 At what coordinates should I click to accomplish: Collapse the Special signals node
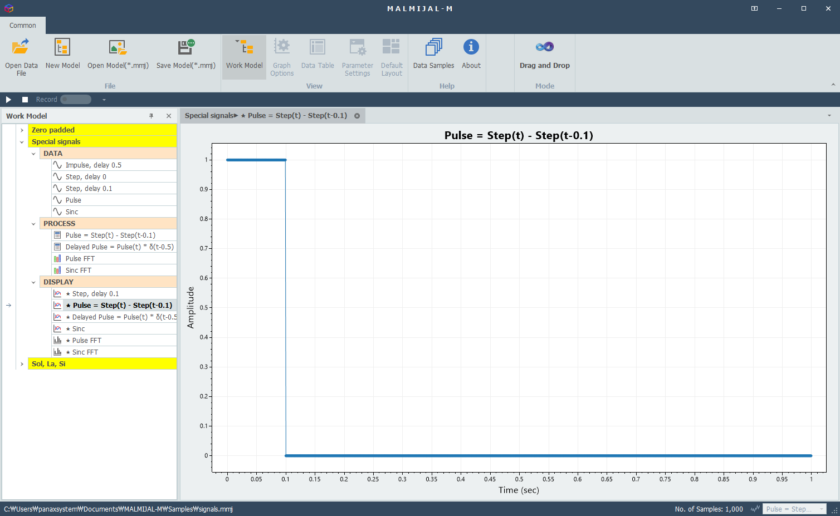pos(22,142)
